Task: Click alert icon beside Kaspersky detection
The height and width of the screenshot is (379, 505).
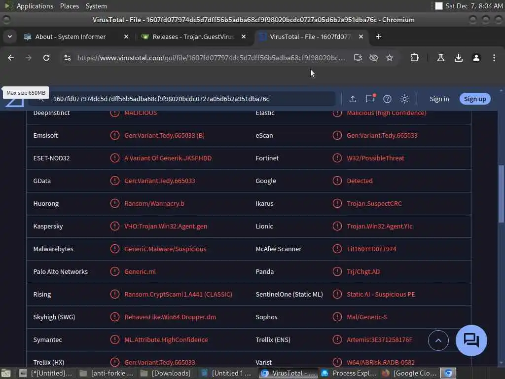Action: click(x=114, y=226)
